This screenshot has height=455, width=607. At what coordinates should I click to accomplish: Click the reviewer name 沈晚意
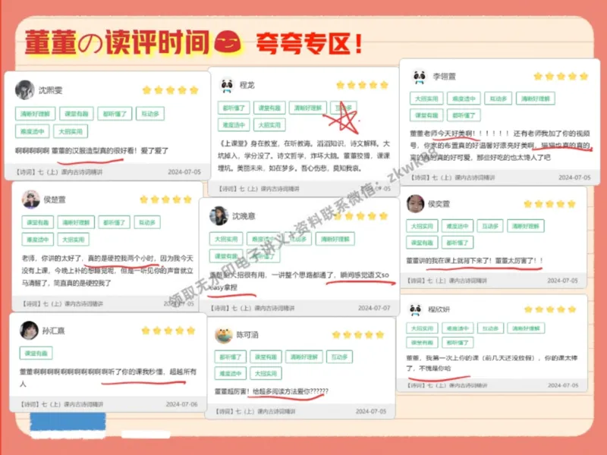click(x=244, y=216)
